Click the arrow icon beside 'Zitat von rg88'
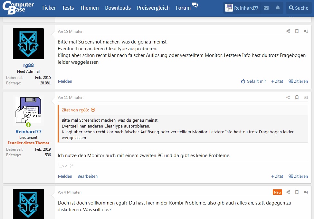The image size is (314, 219). point(93,110)
